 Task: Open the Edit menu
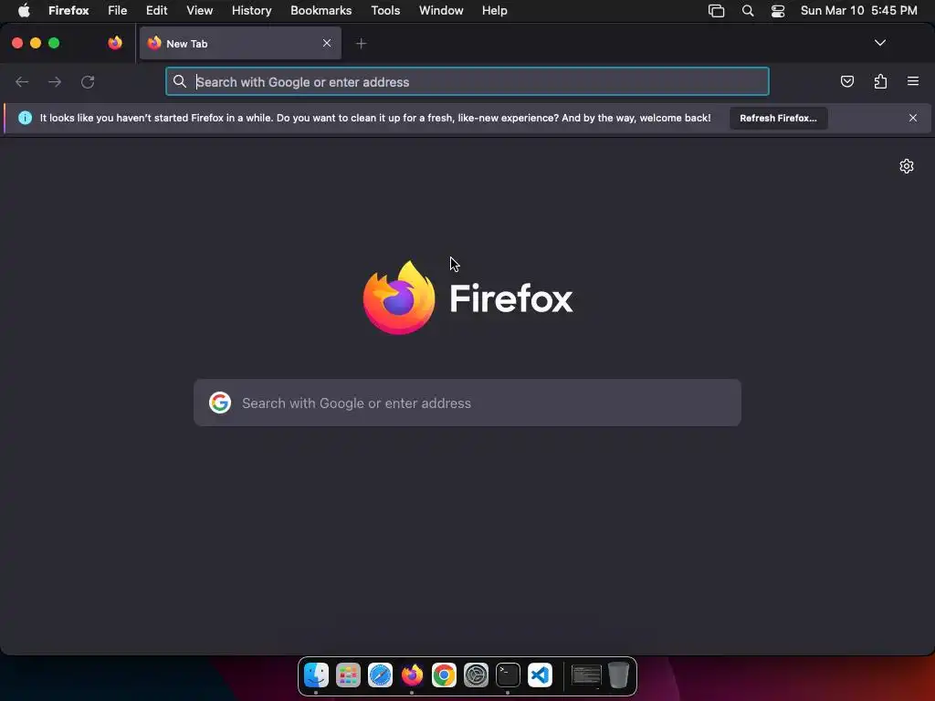coord(156,11)
